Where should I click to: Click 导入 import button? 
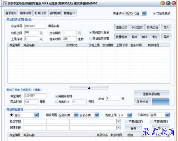click(x=166, y=27)
